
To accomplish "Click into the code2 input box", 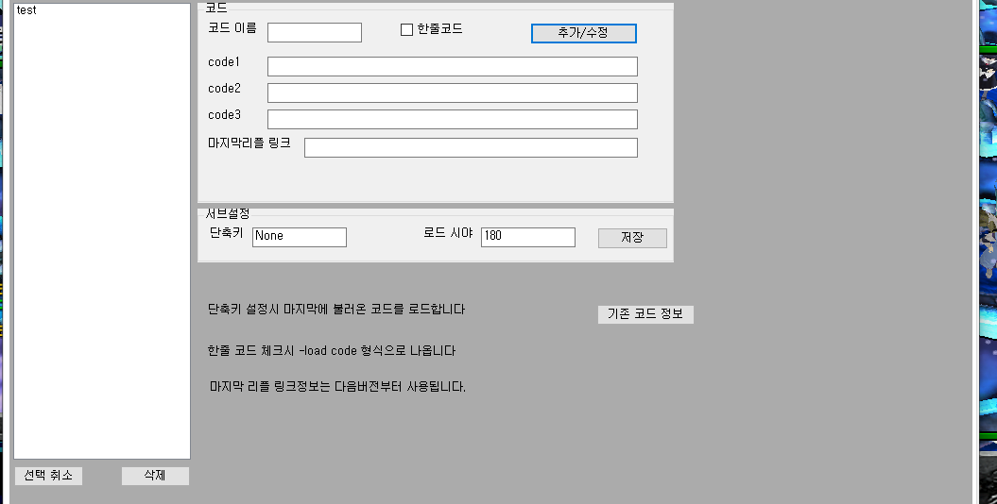I will click(x=452, y=92).
